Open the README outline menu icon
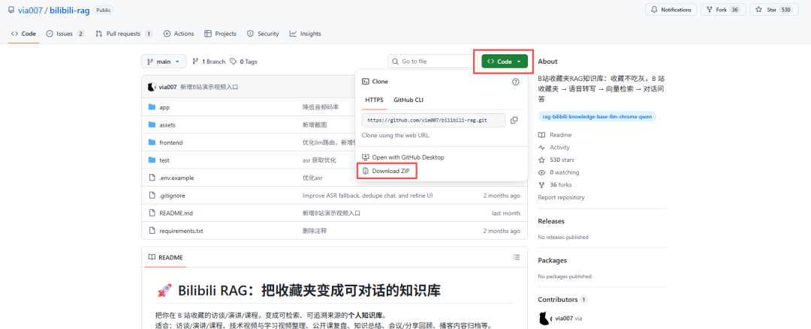The height and width of the screenshot is (329, 811). (516, 257)
